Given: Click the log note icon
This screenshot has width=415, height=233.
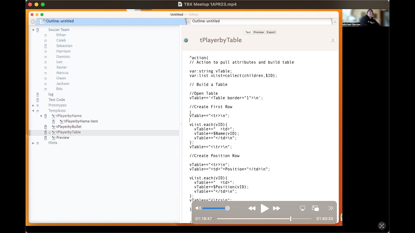Looking at the screenshot, I should pos(38,94).
